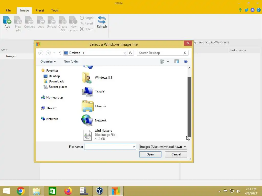
Task: Open Firefox from the taskbar
Action: tap(68, 191)
